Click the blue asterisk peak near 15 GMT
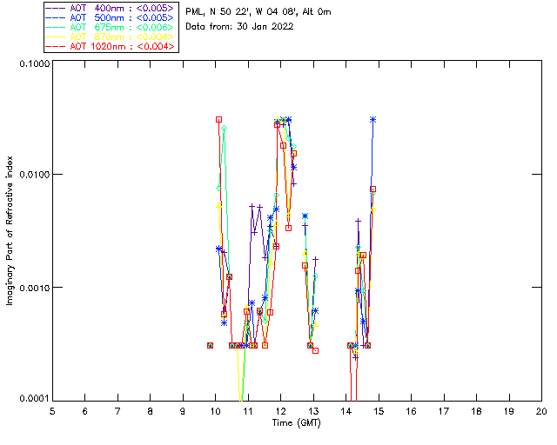Viewport: 557px width, 445px height. tap(372, 120)
